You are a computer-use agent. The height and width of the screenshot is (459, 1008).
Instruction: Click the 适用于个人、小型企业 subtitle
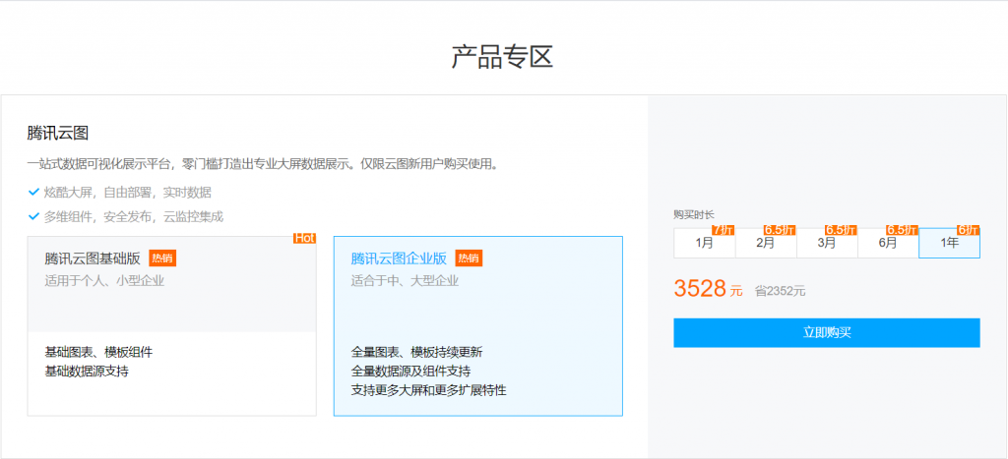104,280
